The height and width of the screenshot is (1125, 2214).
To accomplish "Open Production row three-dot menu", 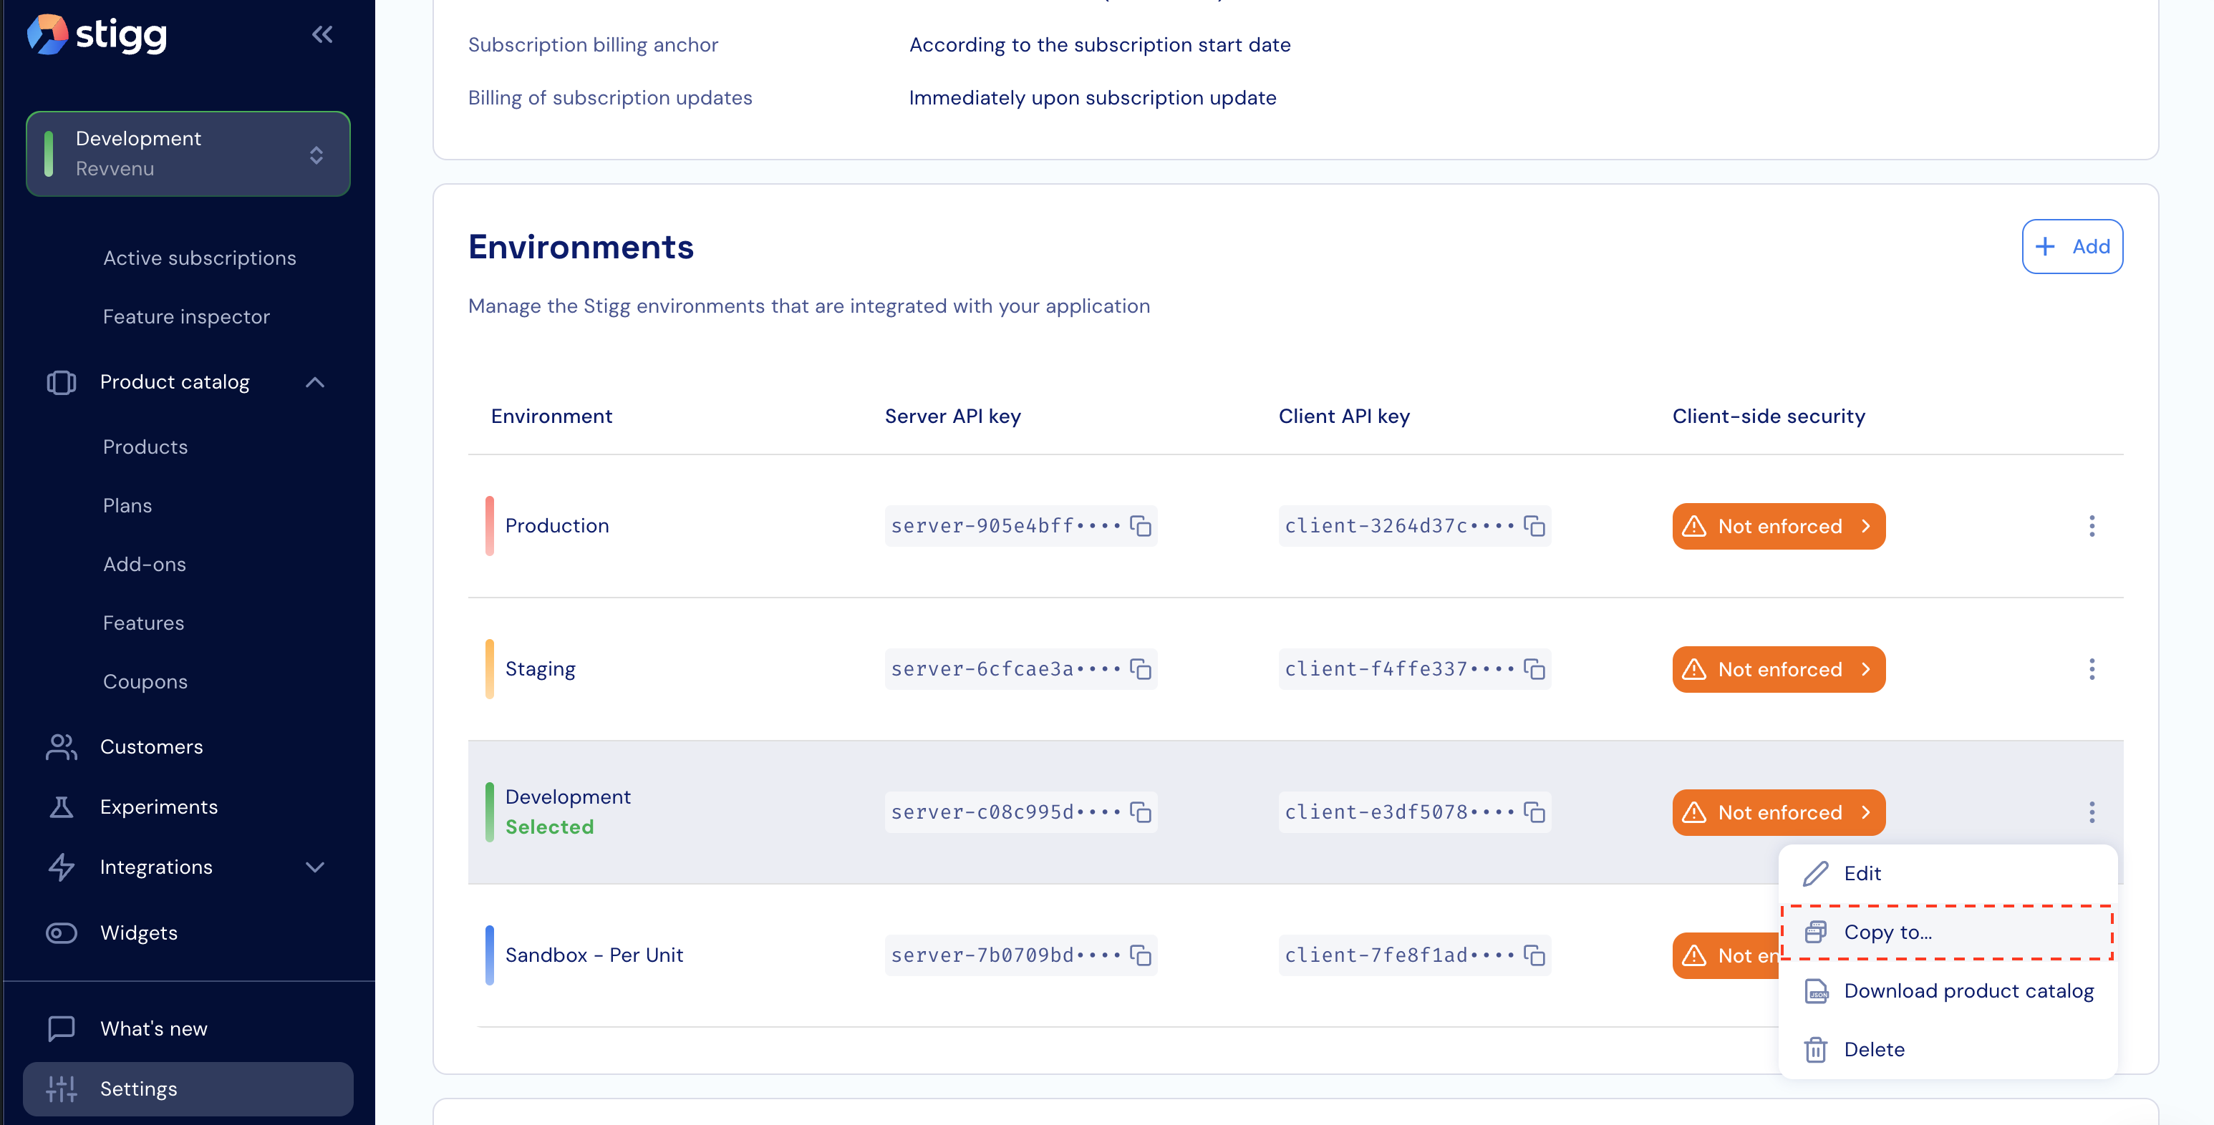I will pyautogui.click(x=2091, y=525).
